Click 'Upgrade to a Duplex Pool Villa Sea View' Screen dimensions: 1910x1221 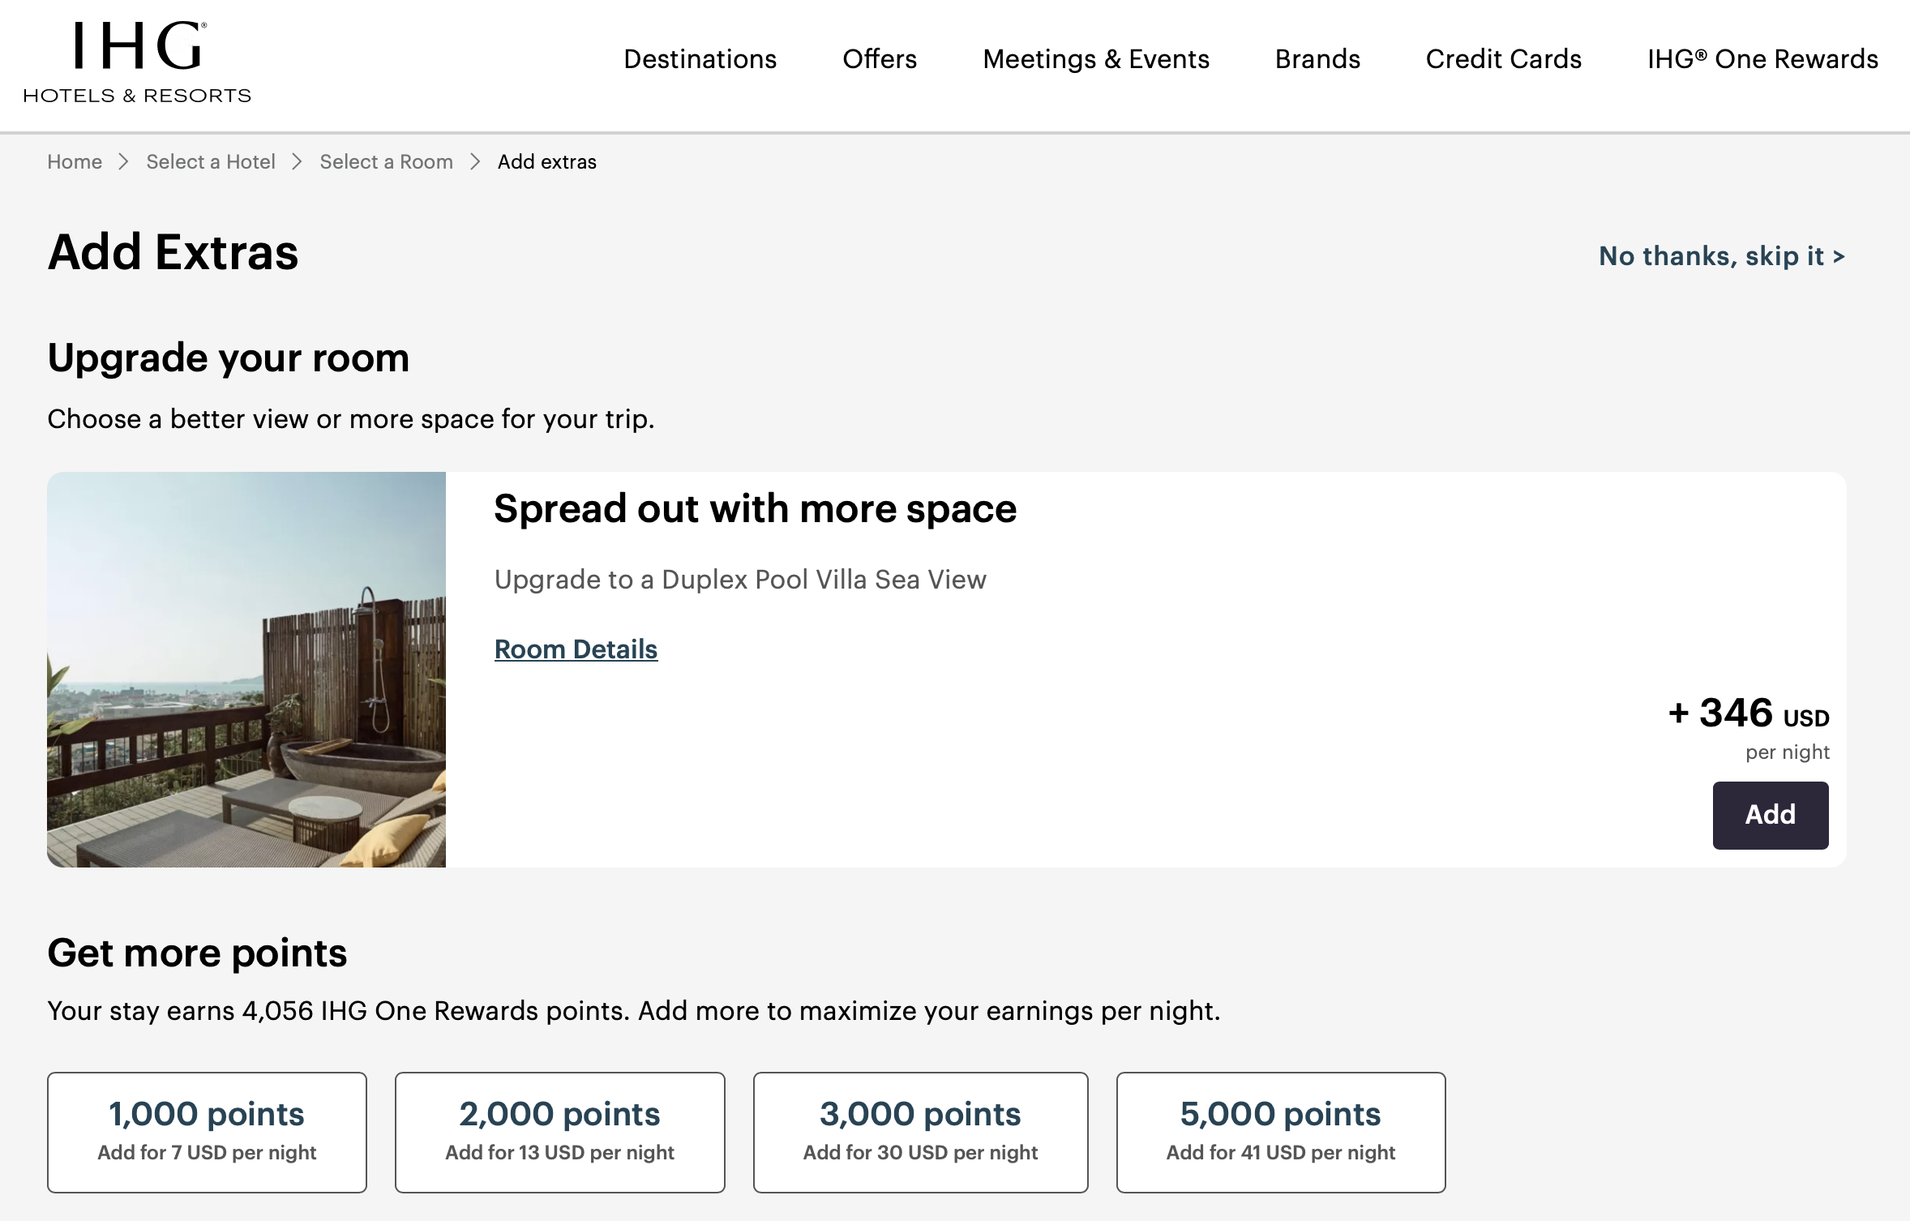coord(740,580)
